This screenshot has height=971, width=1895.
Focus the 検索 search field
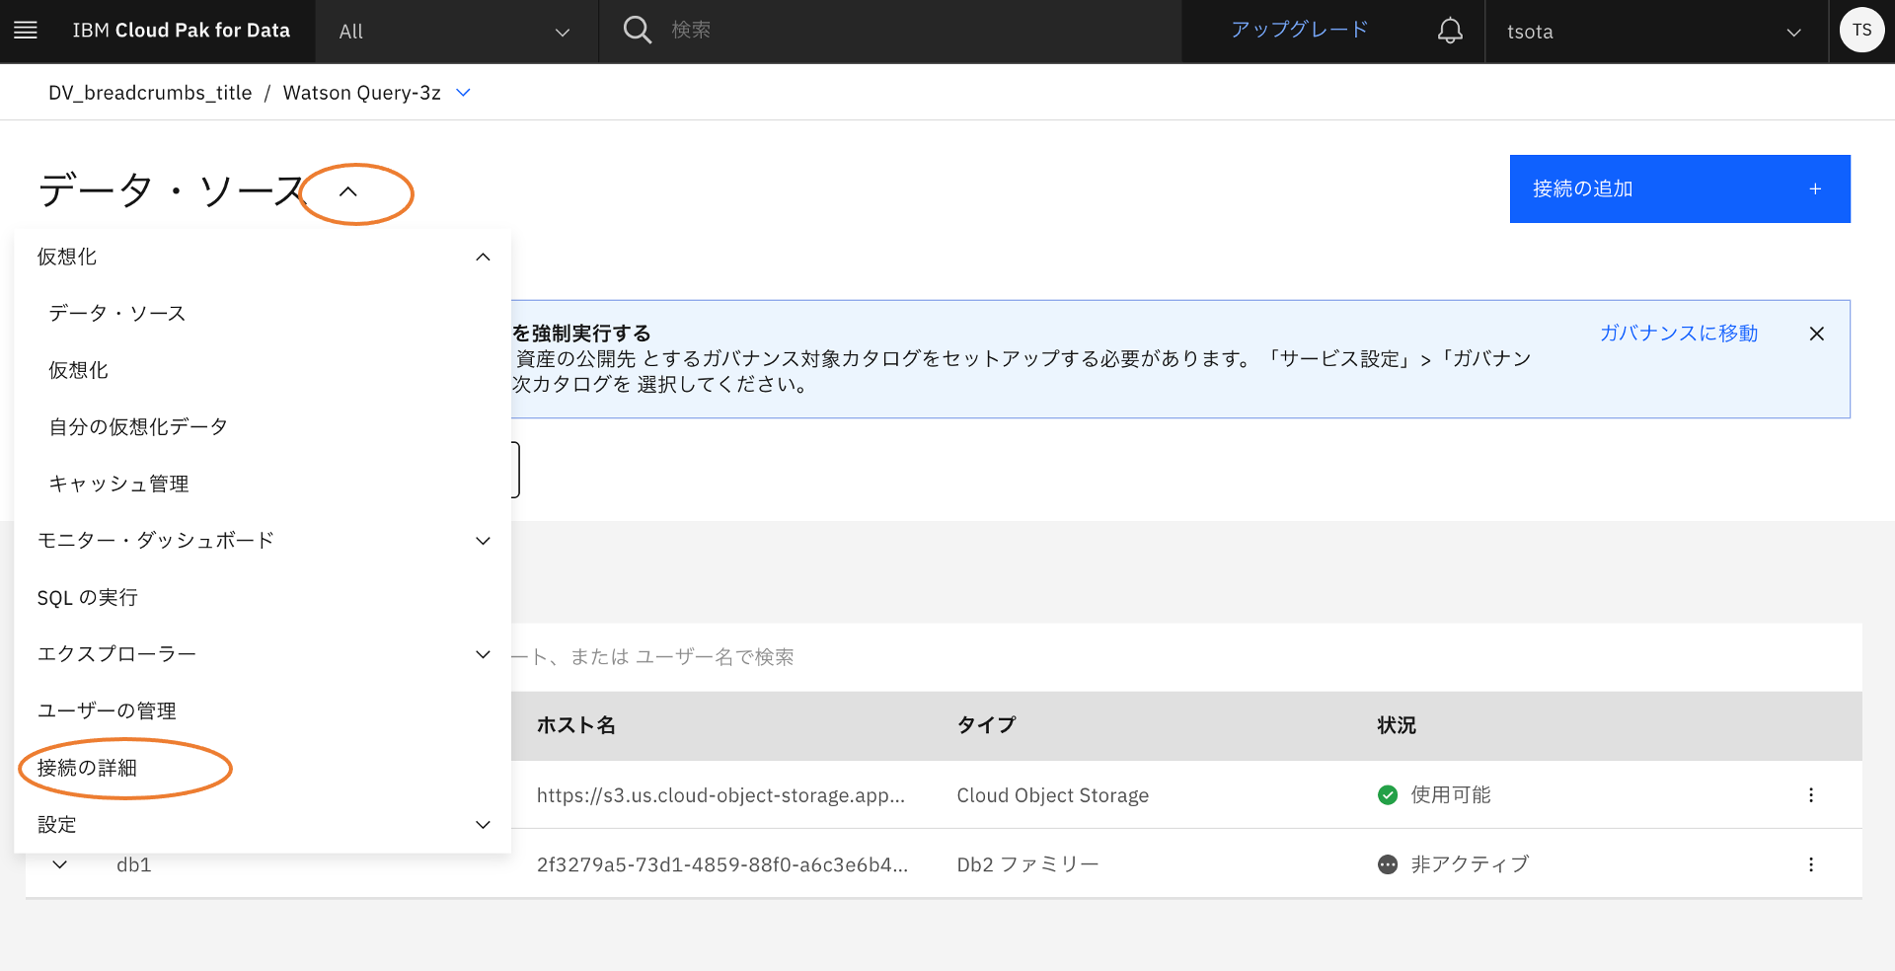coord(888,31)
